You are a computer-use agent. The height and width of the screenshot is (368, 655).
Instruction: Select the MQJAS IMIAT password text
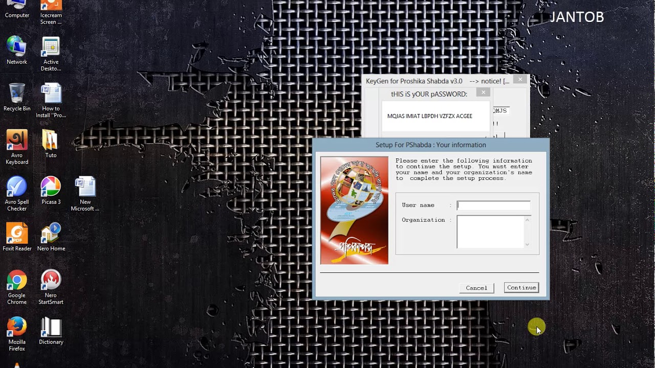(x=430, y=116)
